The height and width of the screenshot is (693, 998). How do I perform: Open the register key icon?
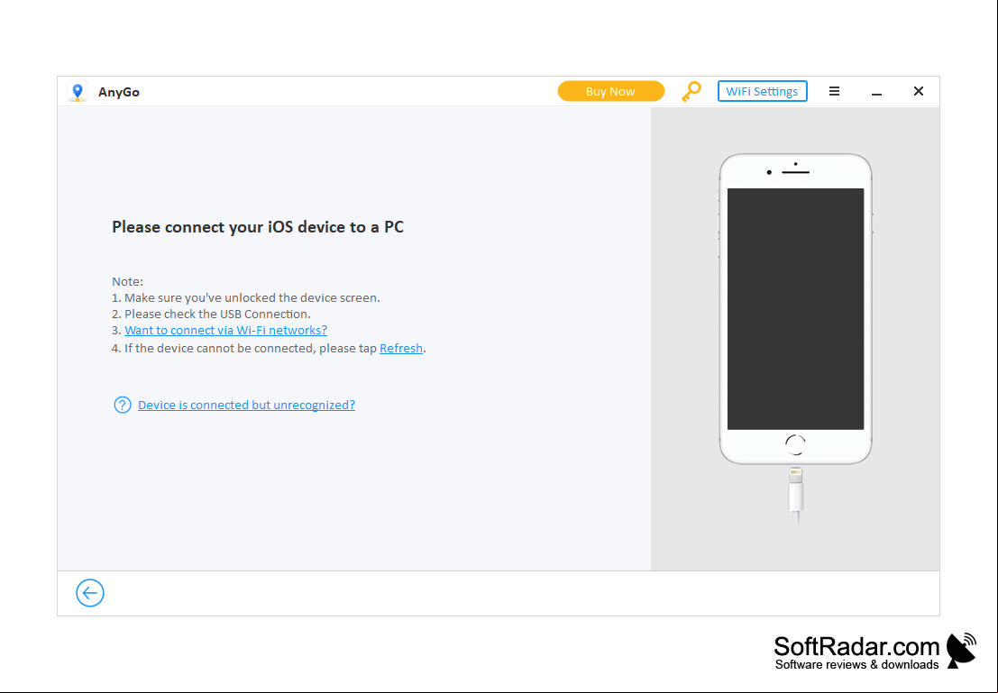[x=691, y=92]
